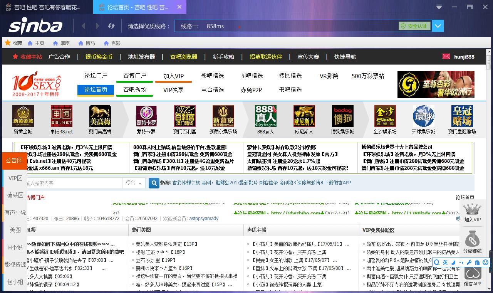This screenshot has height=293, width=493.
Task: Click 快捷导航 menu item
Action: pos(345,57)
